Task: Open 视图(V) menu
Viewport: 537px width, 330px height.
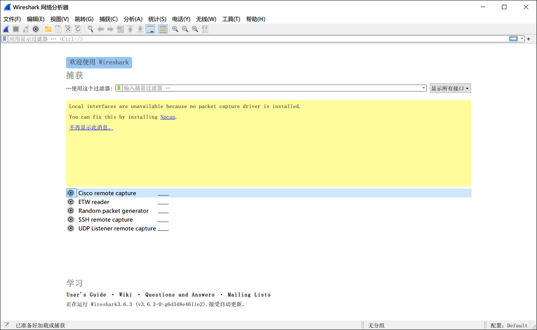Action: click(60, 19)
